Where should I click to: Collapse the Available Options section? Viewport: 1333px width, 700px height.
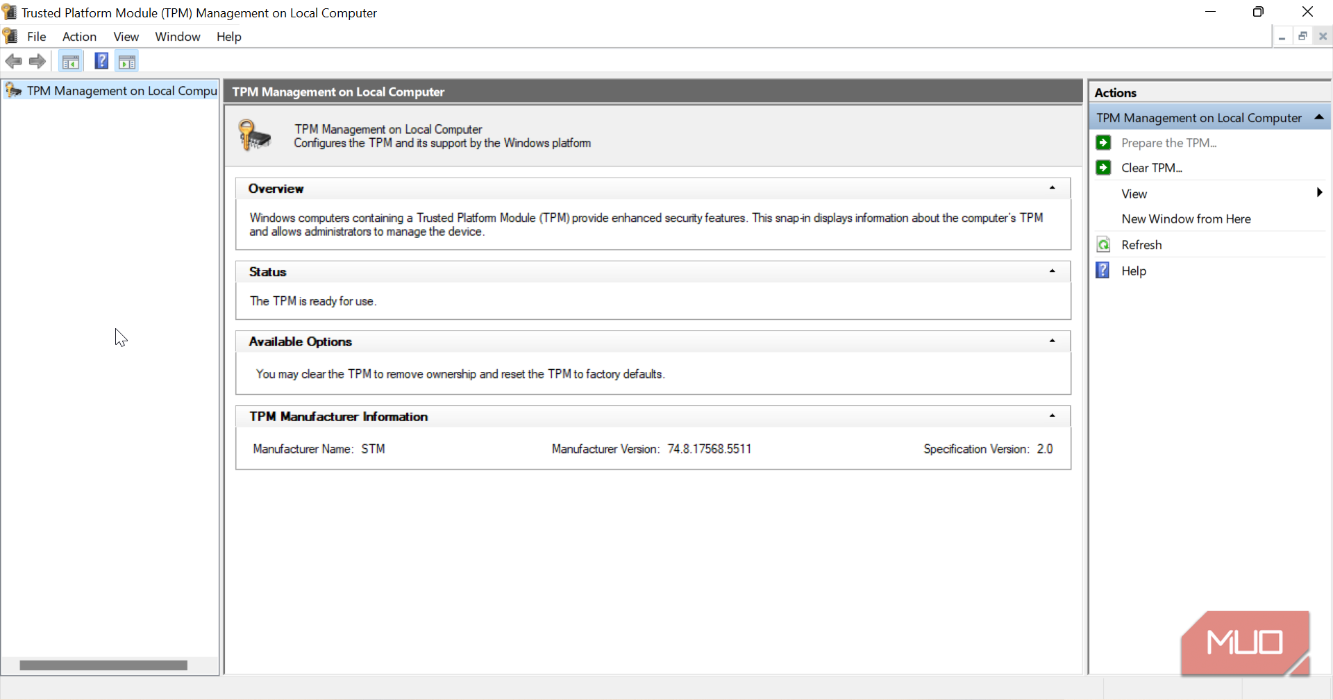click(x=1053, y=341)
